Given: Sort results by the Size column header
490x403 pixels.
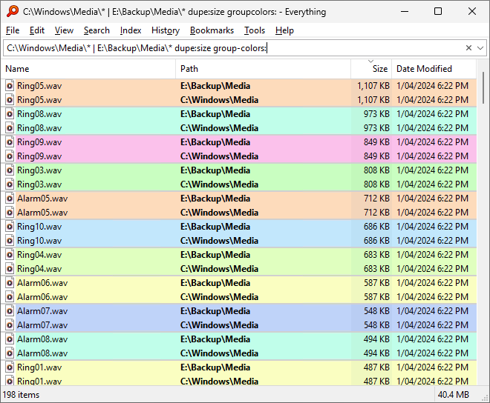Looking at the screenshot, I should tap(371, 69).
